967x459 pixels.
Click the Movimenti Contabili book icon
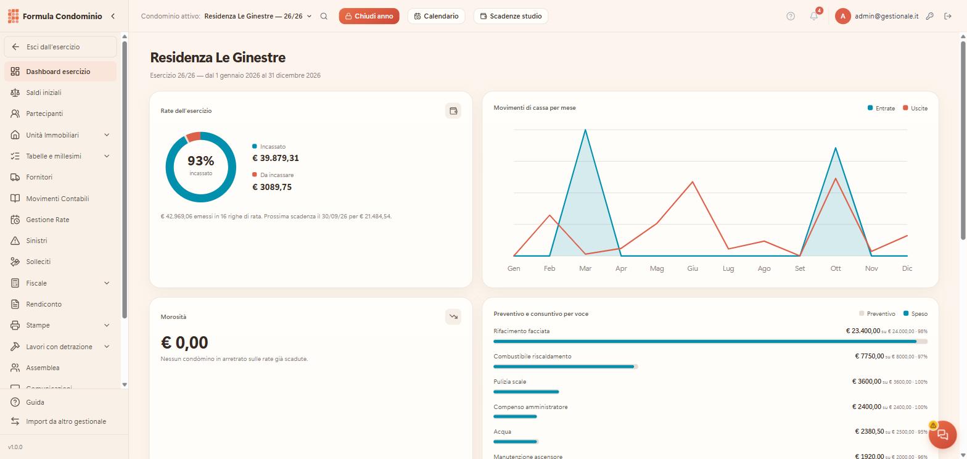tap(15, 199)
